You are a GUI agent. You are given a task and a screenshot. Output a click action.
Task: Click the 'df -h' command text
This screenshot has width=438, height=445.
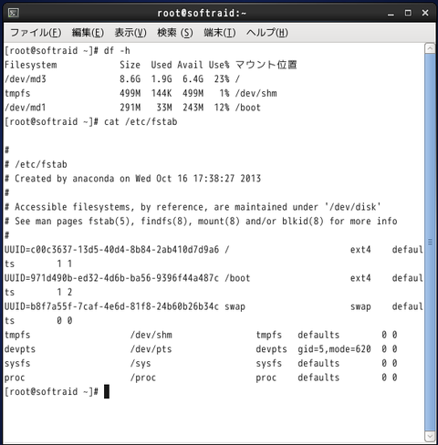(117, 50)
